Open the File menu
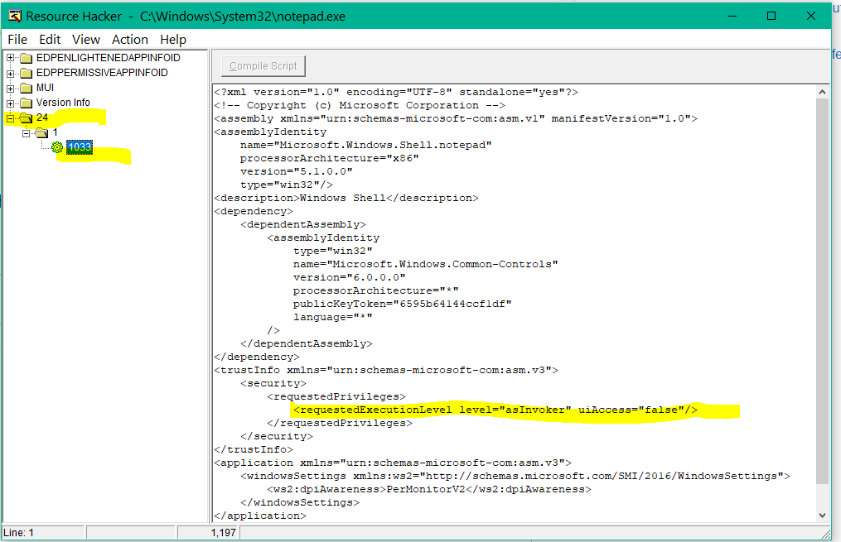The width and height of the screenshot is (841, 542). tap(17, 40)
